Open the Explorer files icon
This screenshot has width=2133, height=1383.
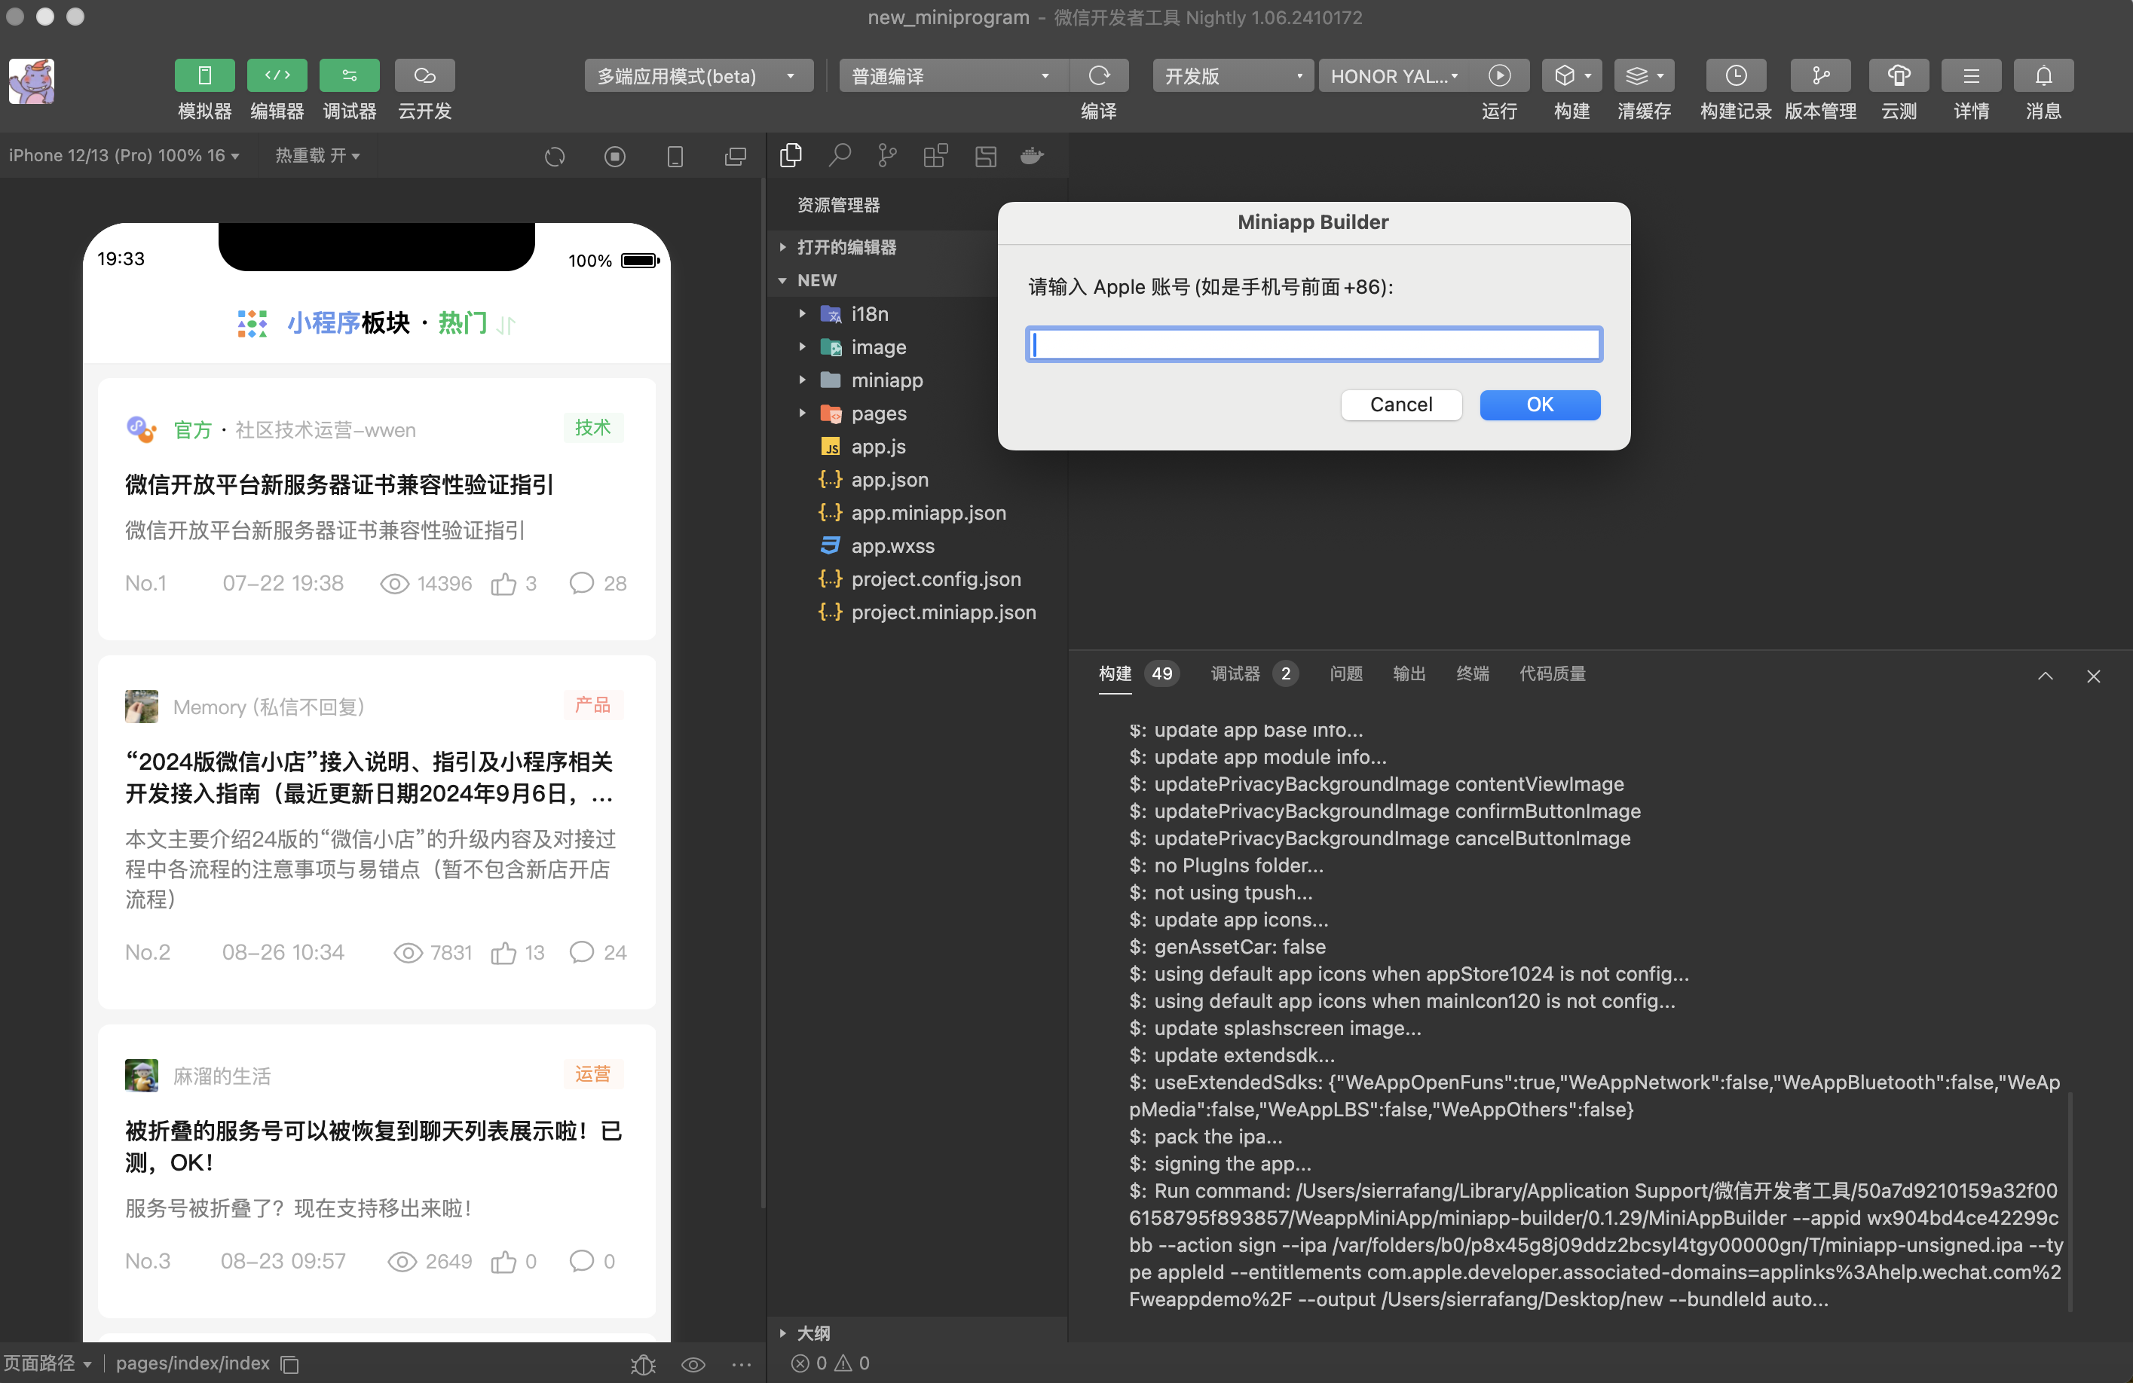[791, 156]
